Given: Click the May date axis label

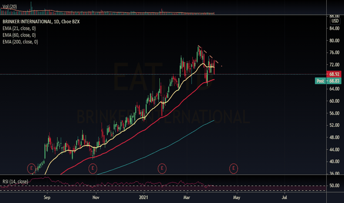Looking at the screenshot, I should coord(237,197).
